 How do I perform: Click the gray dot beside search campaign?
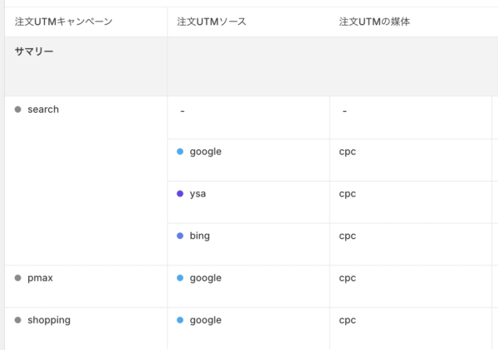click(x=17, y=109)
